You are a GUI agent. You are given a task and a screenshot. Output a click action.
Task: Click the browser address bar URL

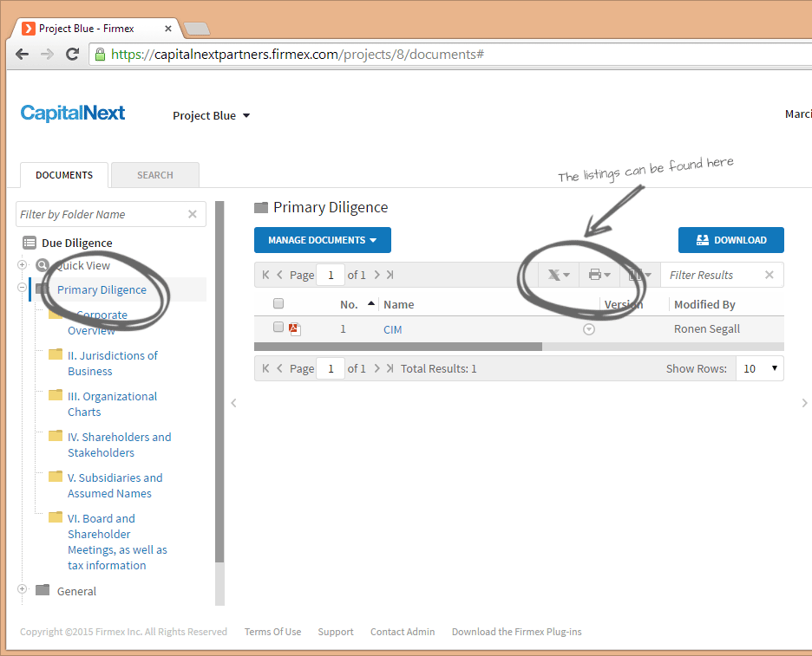point(298,55)
